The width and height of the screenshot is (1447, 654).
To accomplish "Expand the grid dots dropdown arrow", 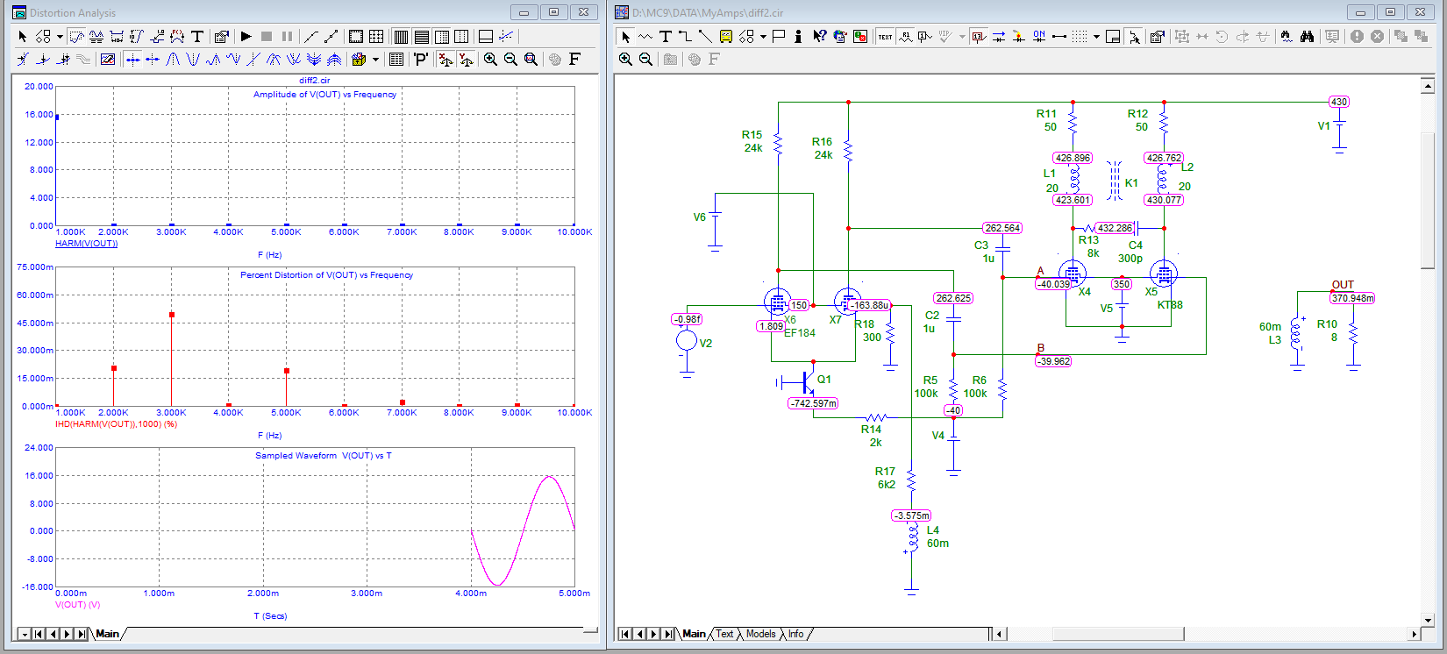I will (1096, 37).
